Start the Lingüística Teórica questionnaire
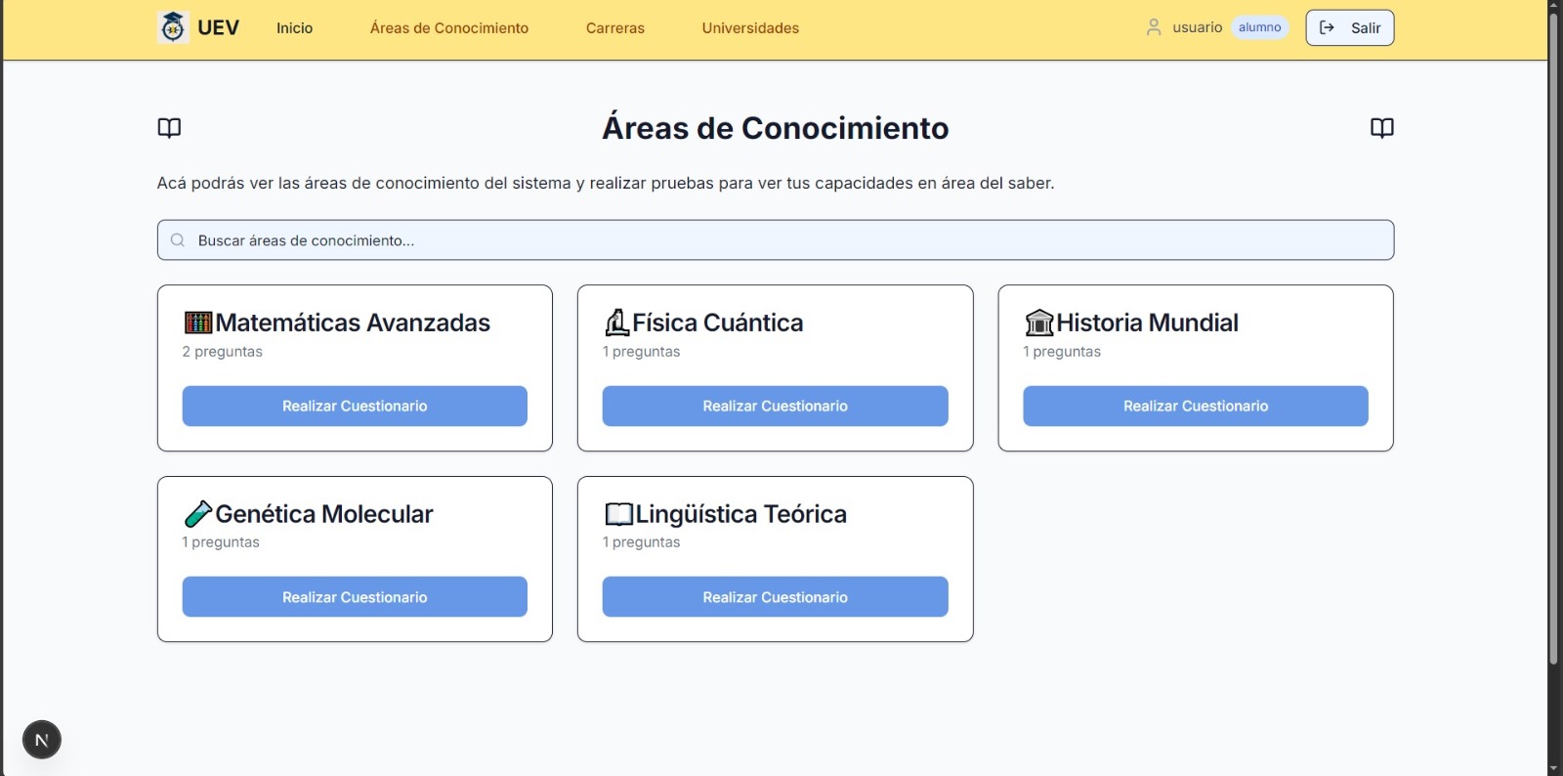The image size is (1563, 776). (775, 597)
